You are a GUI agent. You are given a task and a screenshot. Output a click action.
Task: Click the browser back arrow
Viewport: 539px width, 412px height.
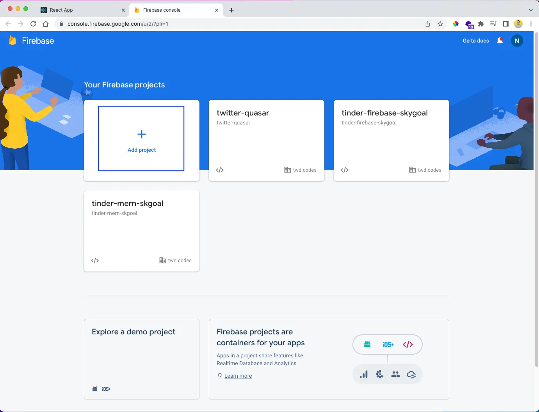point(8,24)
